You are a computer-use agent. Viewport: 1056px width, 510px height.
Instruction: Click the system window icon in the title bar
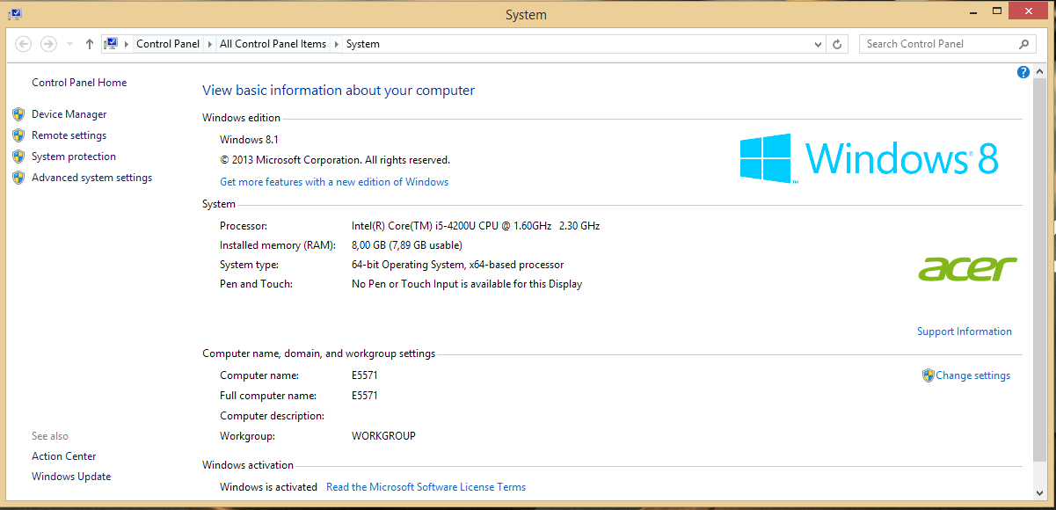(14, 14)
